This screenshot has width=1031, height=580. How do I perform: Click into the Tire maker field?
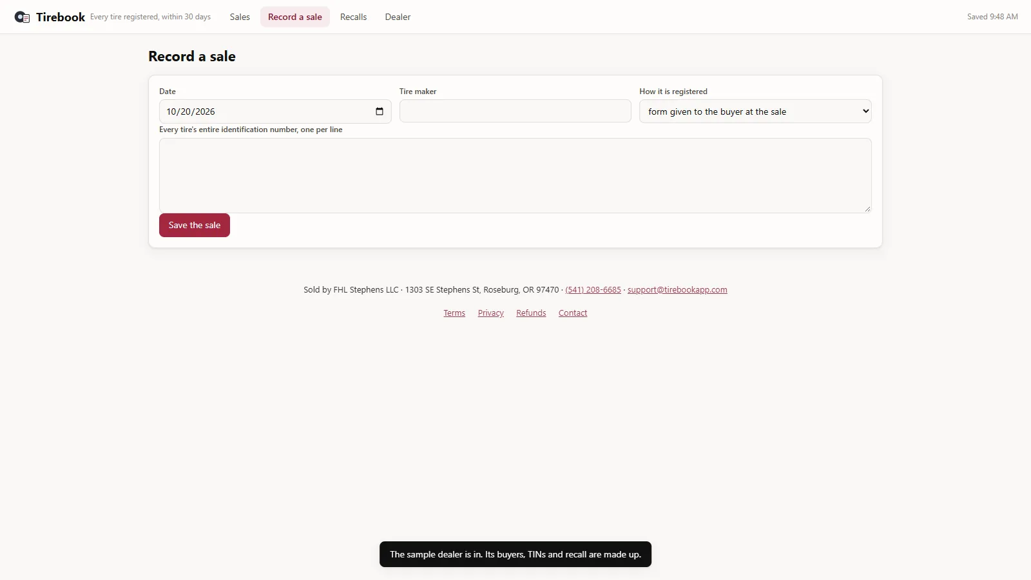click(x=515, y=111)
